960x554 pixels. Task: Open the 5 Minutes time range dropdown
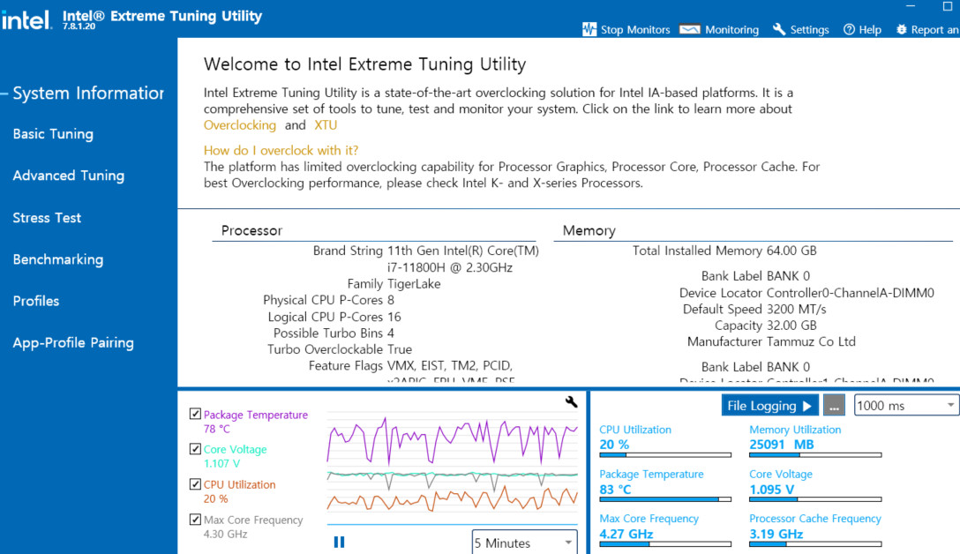click(524, 543)
